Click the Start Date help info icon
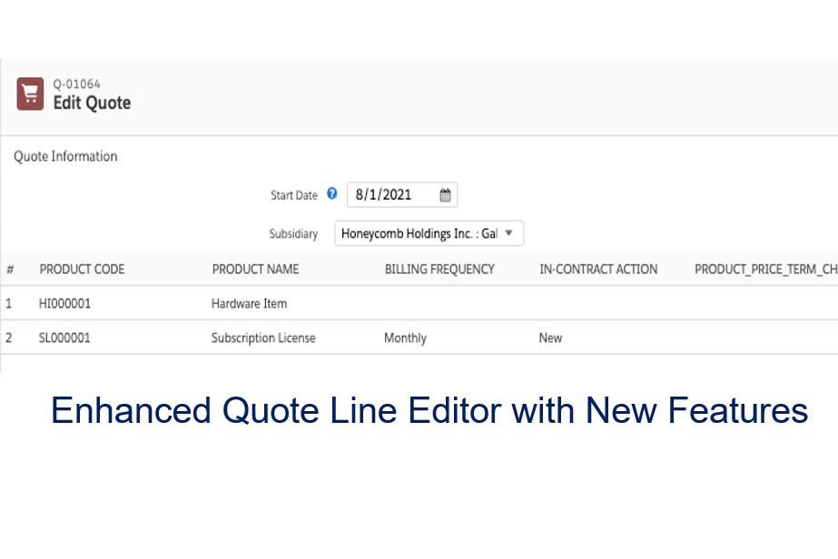838x559 pixels. pos(331,194)
